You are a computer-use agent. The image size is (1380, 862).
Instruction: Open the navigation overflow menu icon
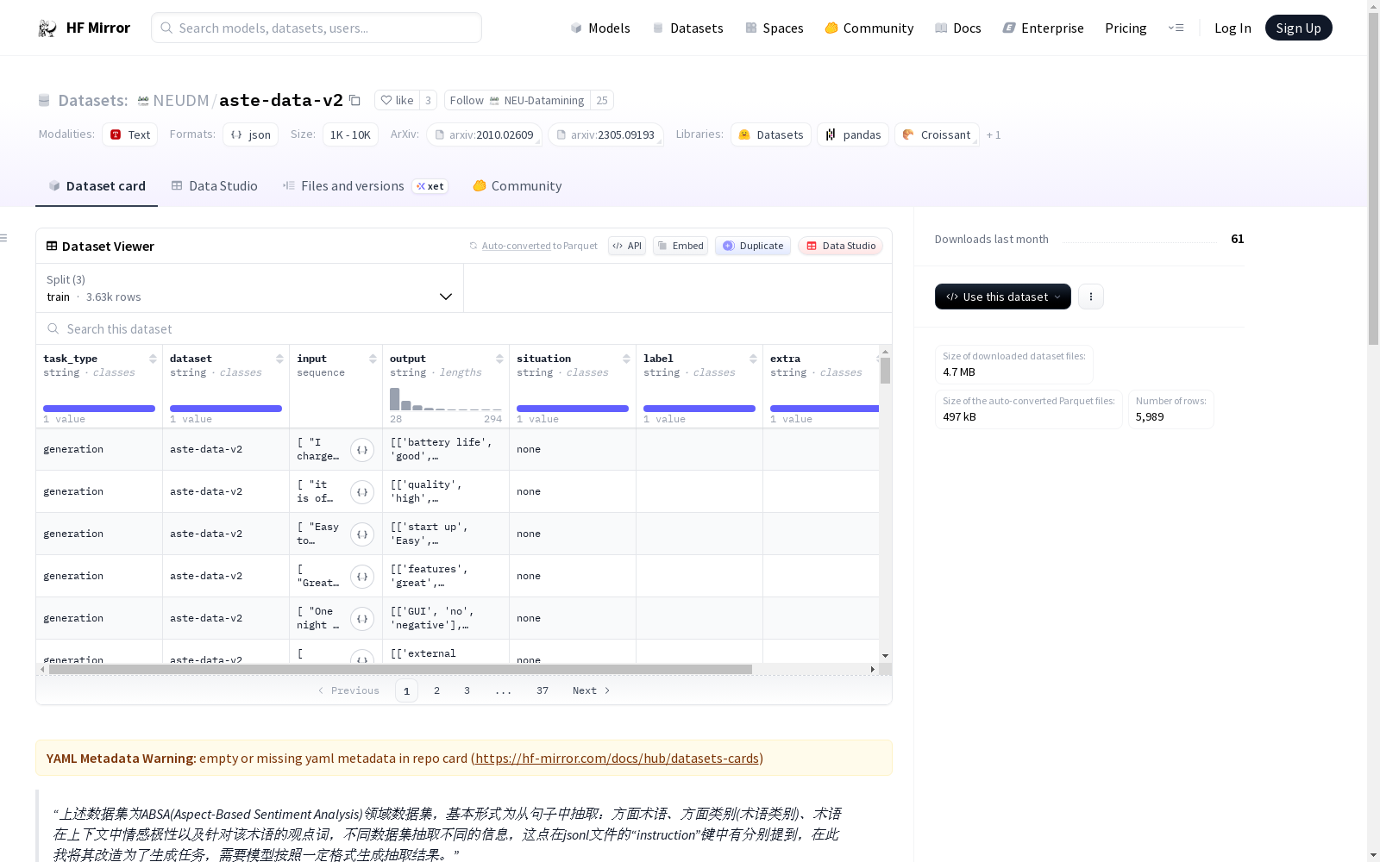tap(1176, 28)
